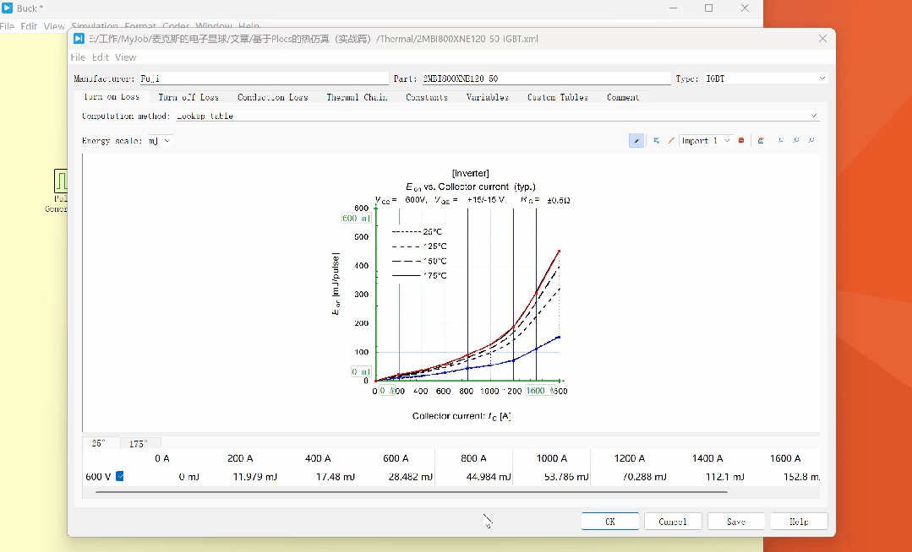Viewport: 912px width, 552px height.
Task: Open the Energy scale mJ dropdown
Action: click(x=161, y=141)
